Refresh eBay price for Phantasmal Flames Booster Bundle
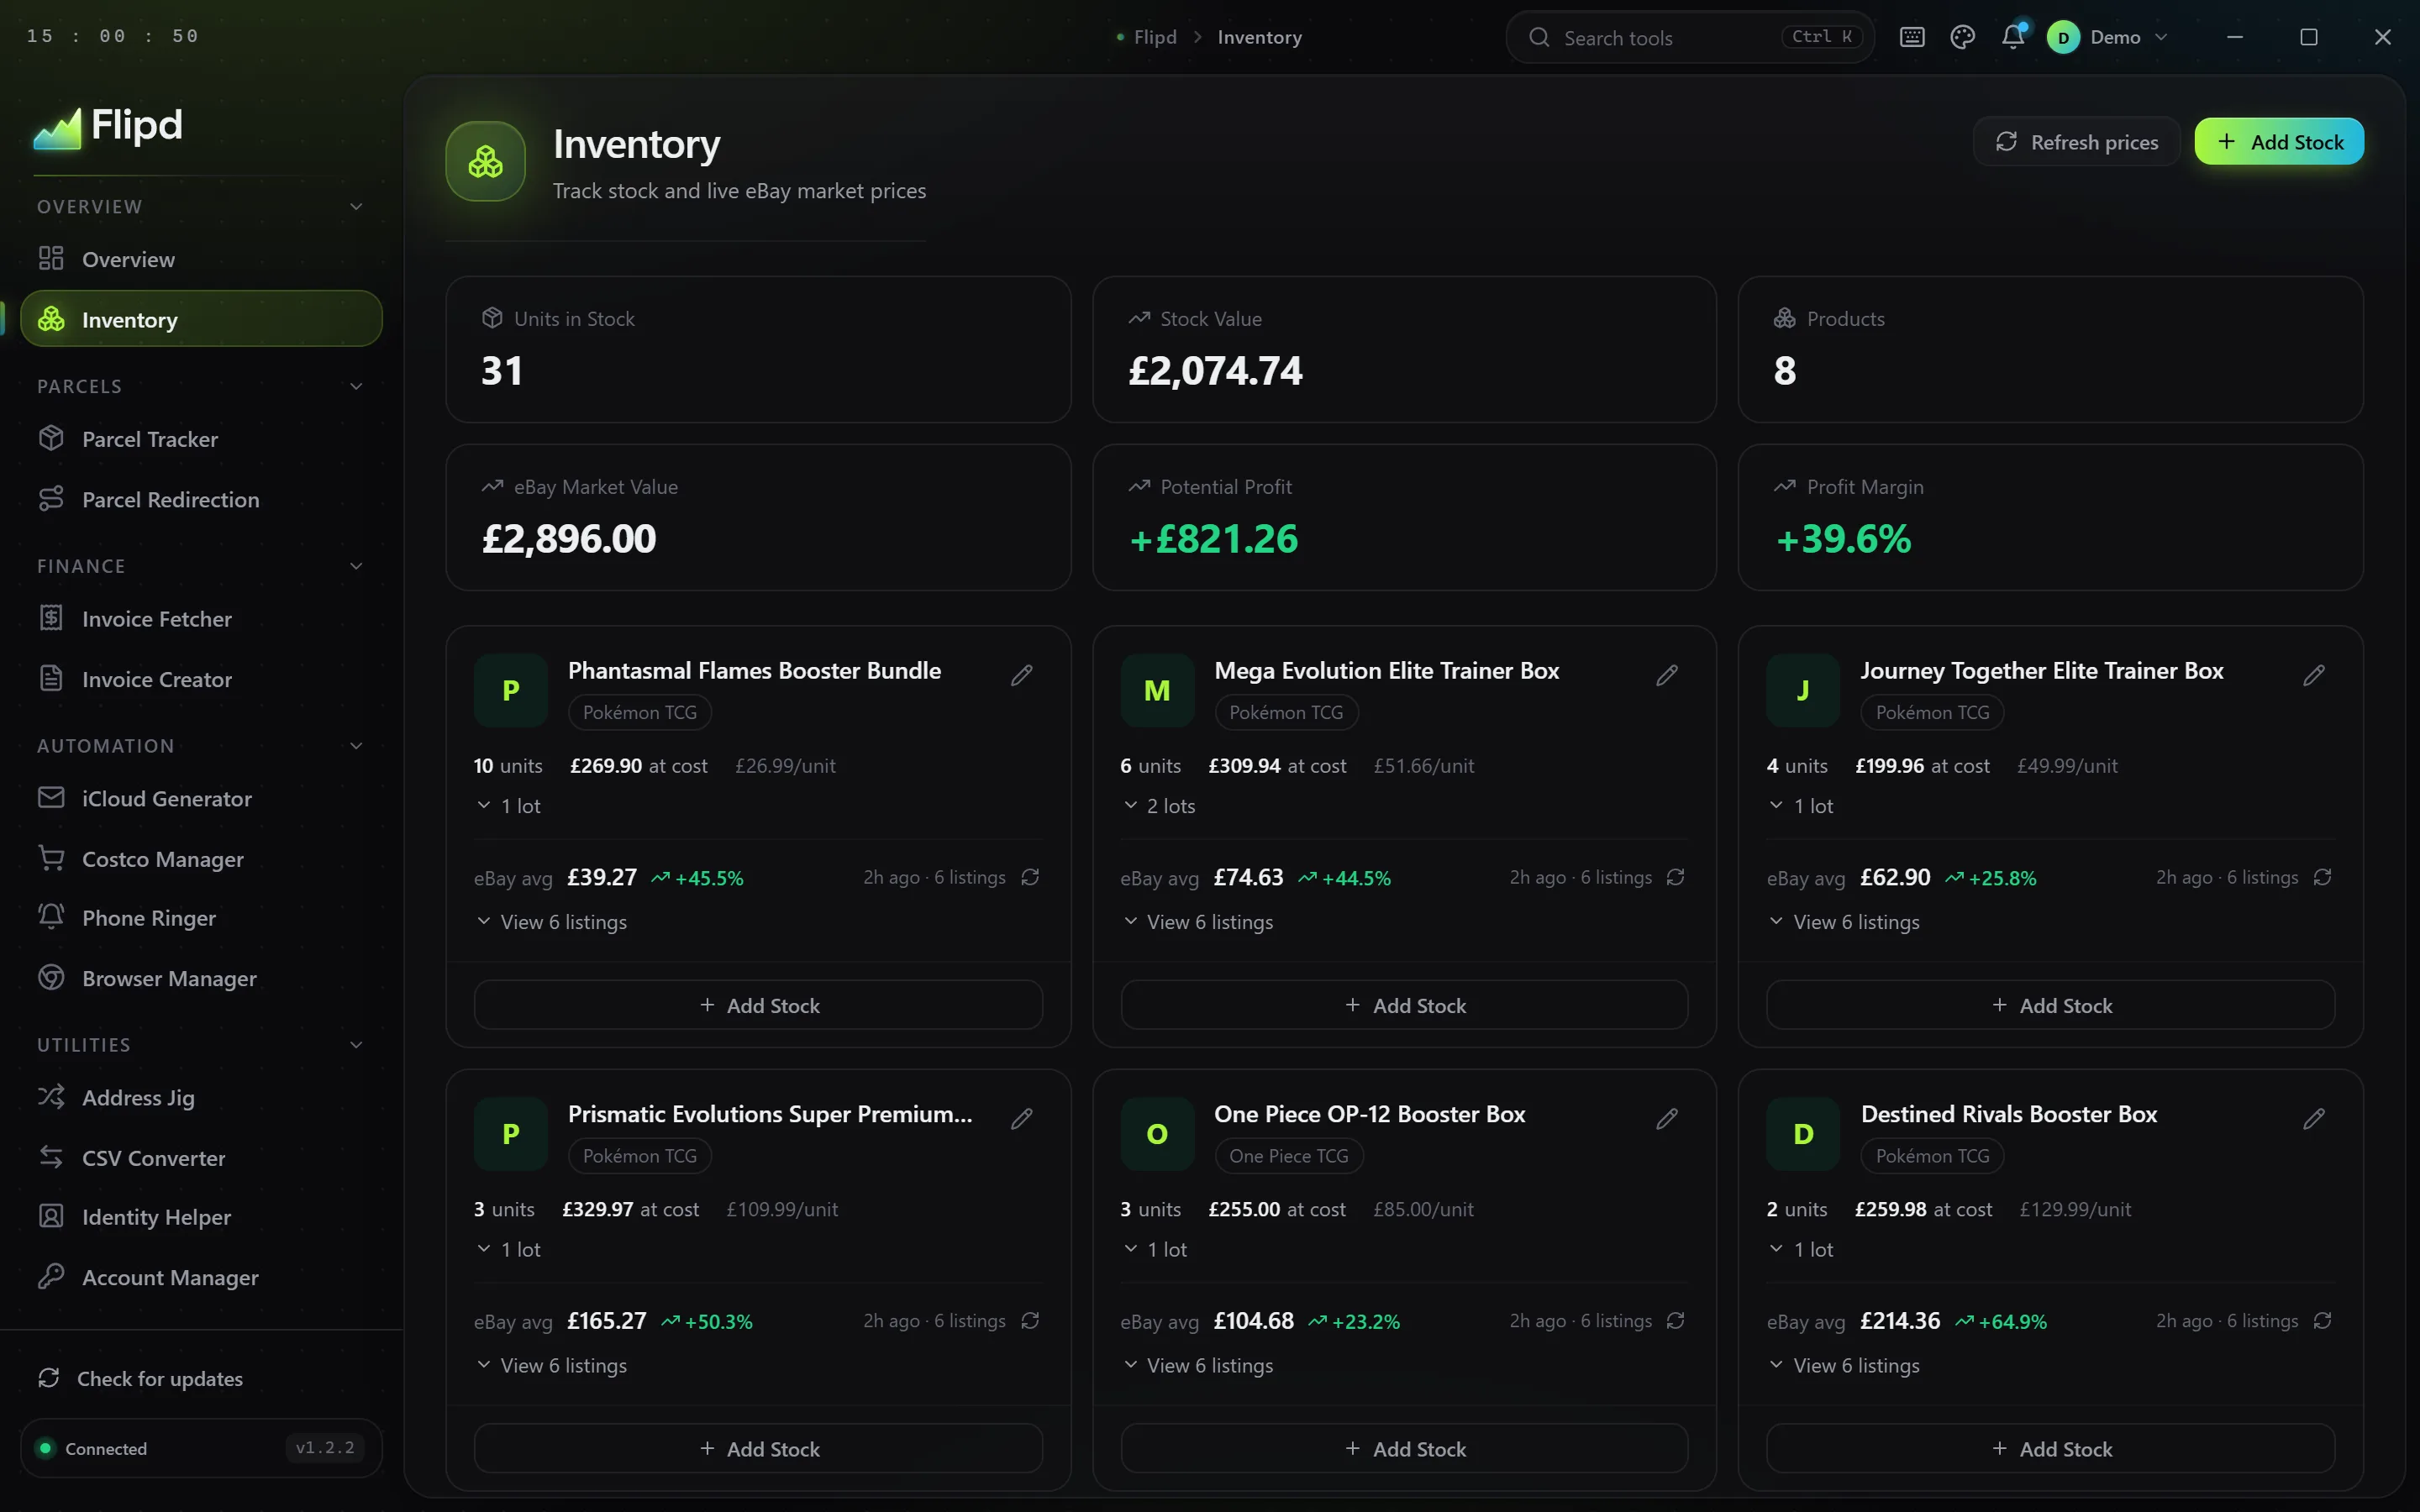Screen dimensions: 2420x1512 (1030, 877)
